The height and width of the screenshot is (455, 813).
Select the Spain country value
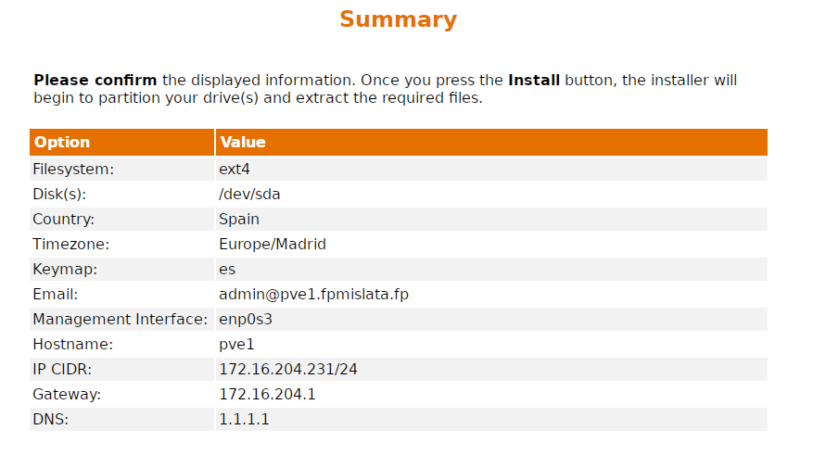pyautogui.click(x=239, y=220)
